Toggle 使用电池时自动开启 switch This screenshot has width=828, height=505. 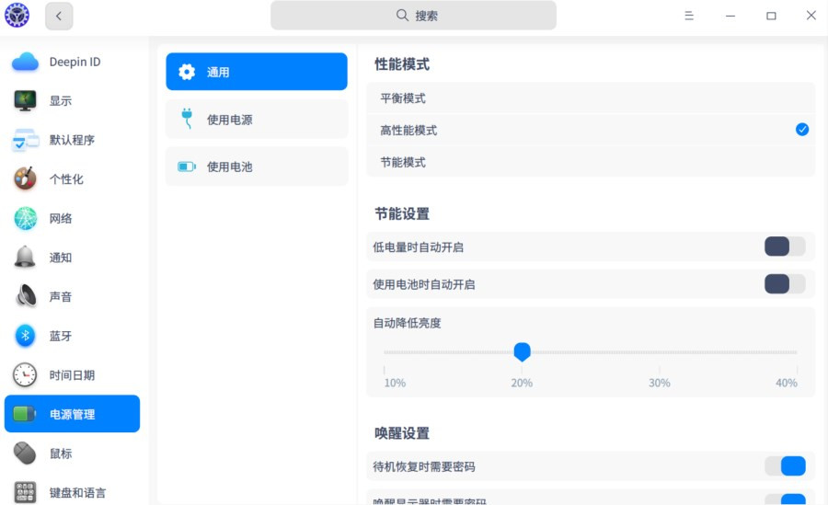point(784,284)
